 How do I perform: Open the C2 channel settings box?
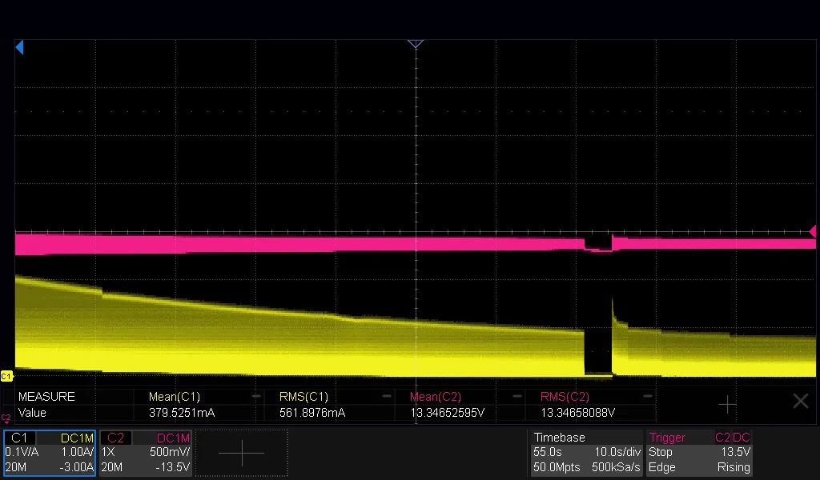point(146,453)
